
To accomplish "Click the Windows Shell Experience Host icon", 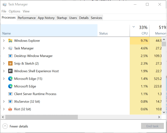I will (10, 71).
